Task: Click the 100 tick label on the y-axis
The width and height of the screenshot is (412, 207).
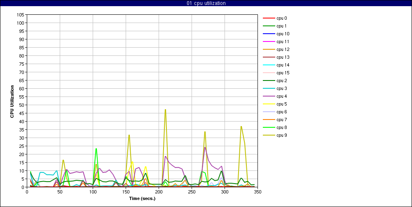Action: 21,23
